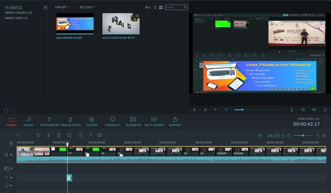Image resolution: width=331 pixels, height=193 pixels.
Task: Select the main video track icon
Action: pyautogui.click(x=6, y=155)
